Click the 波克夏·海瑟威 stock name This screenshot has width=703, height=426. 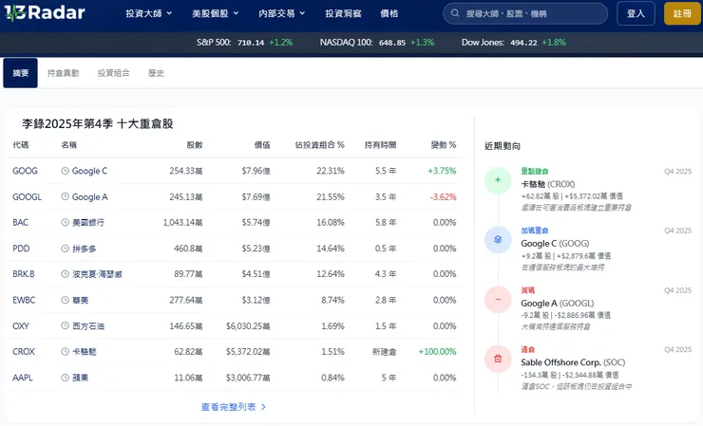pyautogui.click(x=97, y=273)
